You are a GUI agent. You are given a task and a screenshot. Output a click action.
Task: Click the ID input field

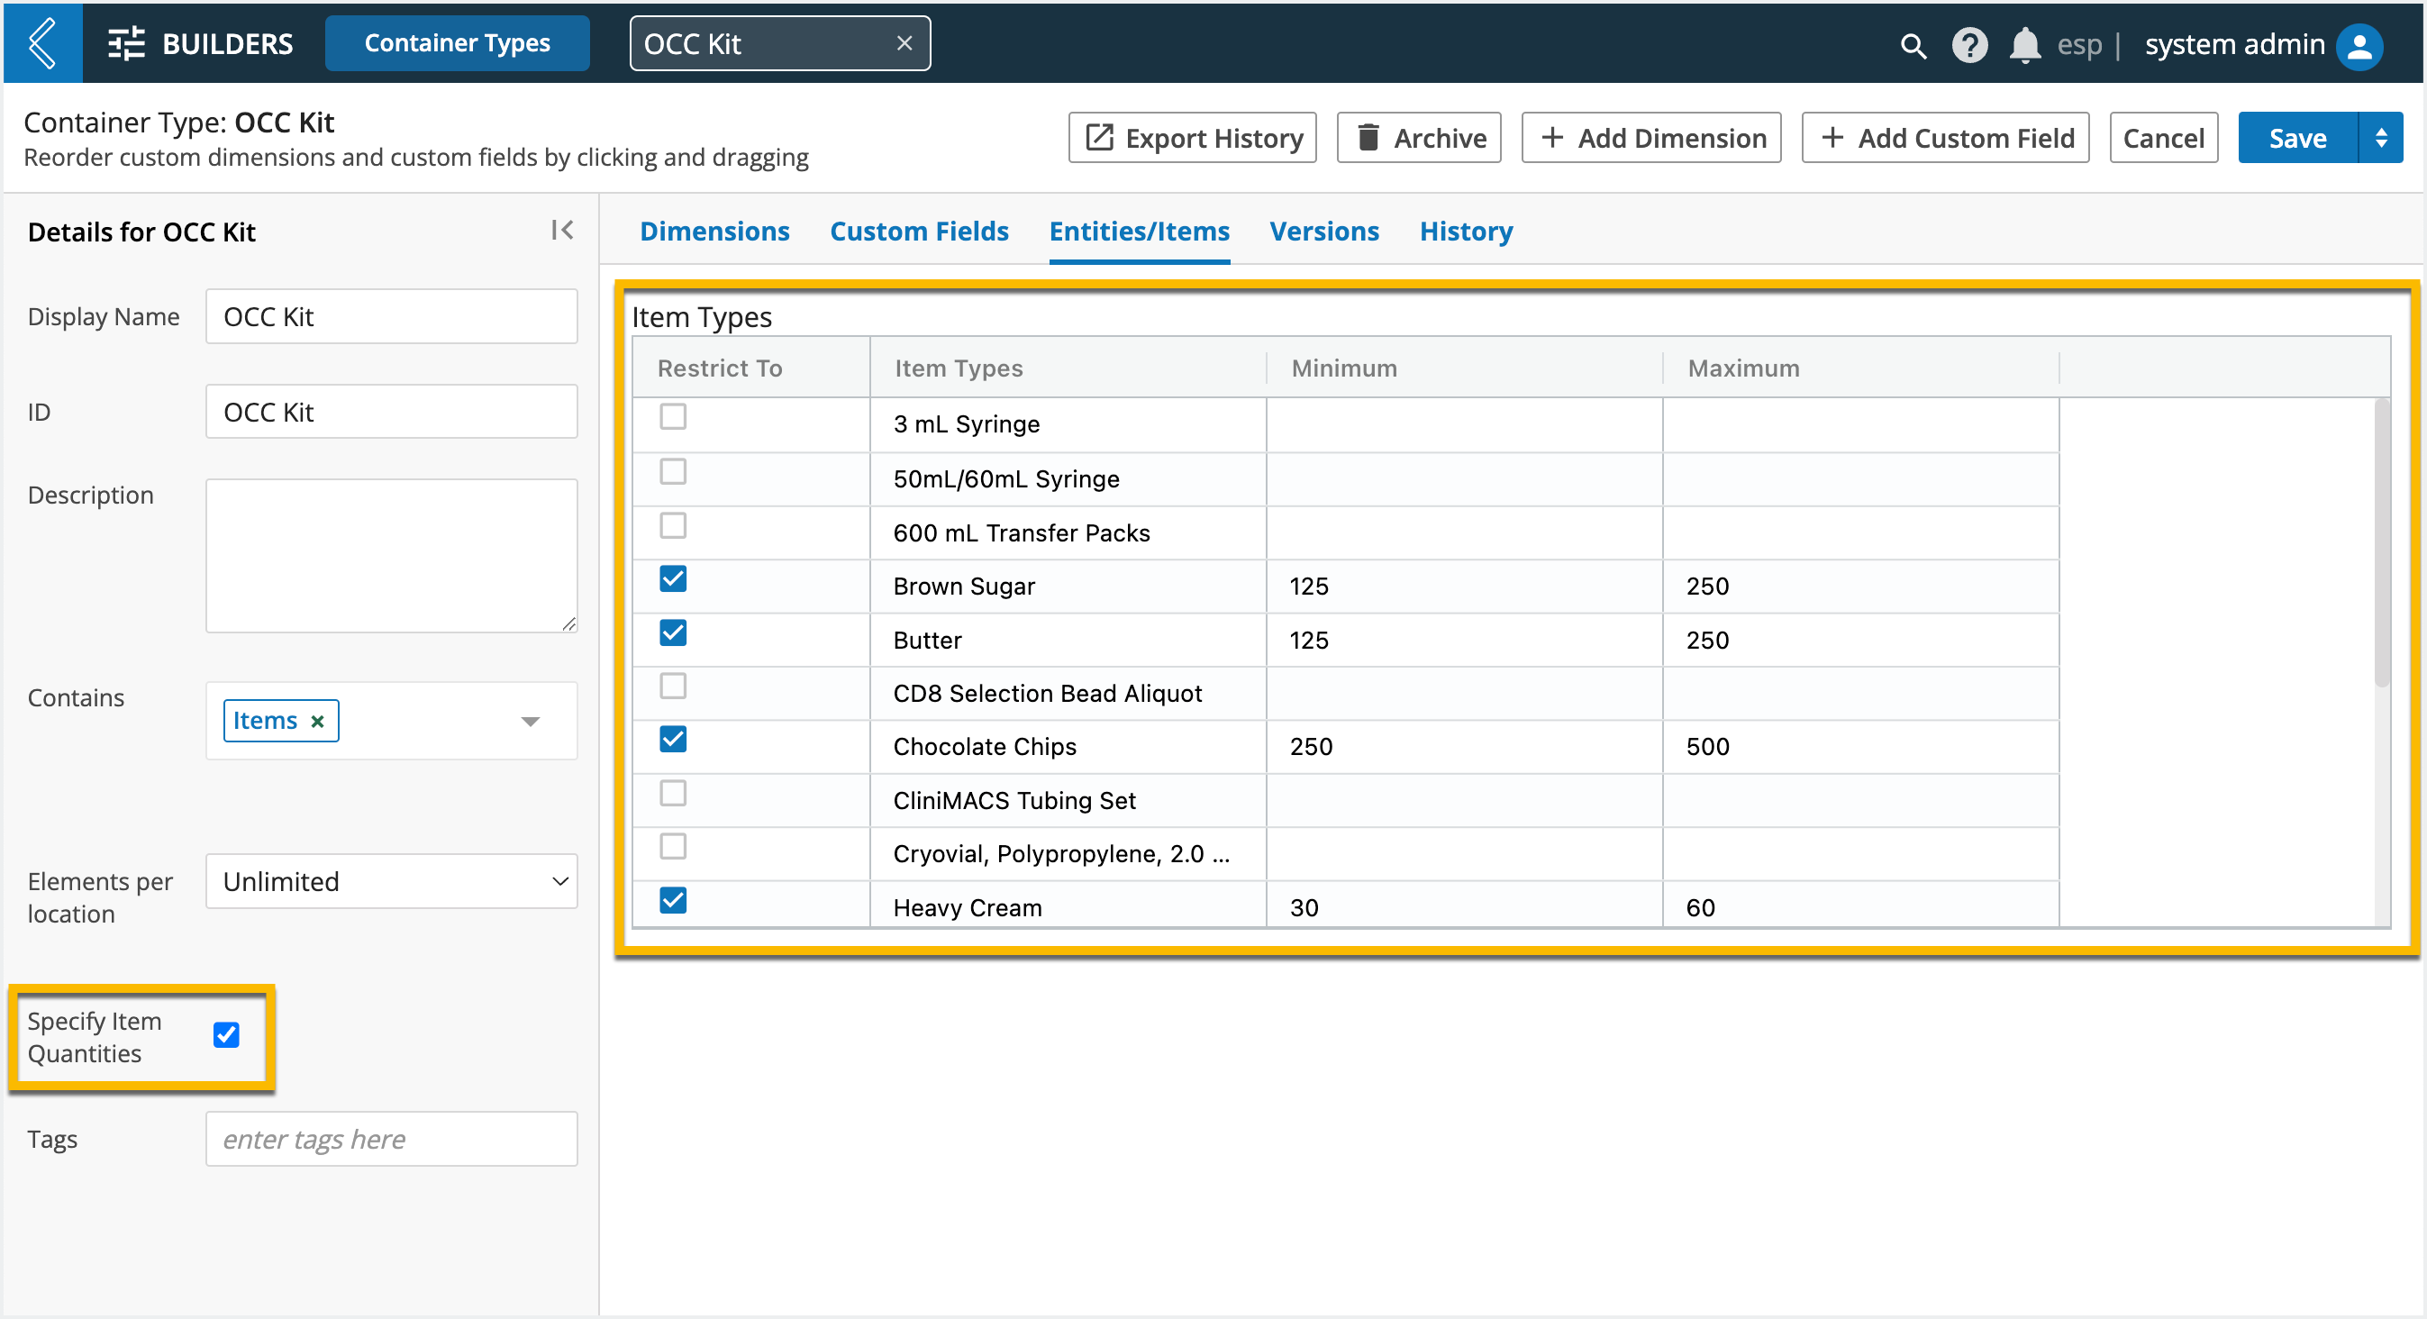click(x=391, y=412)
